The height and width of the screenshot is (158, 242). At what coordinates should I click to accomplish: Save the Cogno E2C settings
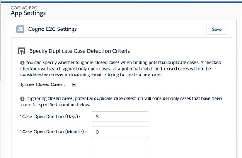pos(217,29)
